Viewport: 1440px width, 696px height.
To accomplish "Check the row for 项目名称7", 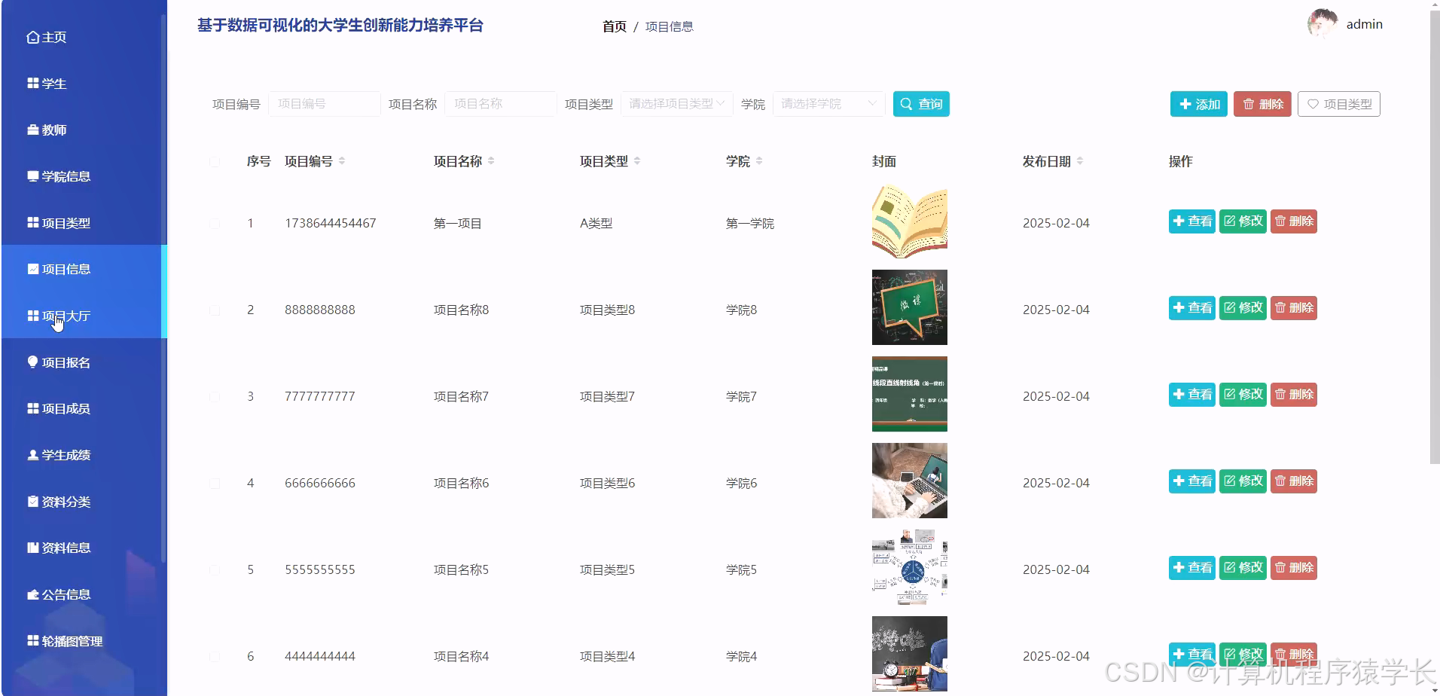I will tap(215, 396).
